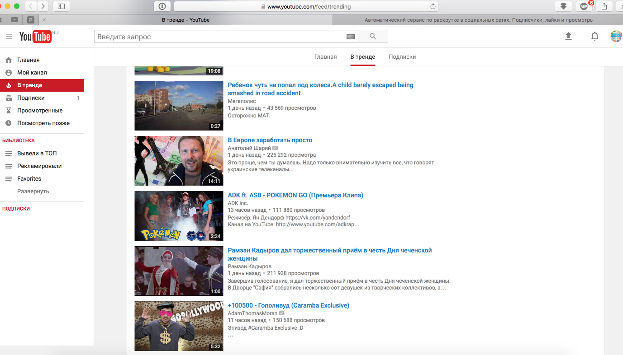Open Мой канал in the sidebar
Screen dimensions: 623x355
(42, 73)
